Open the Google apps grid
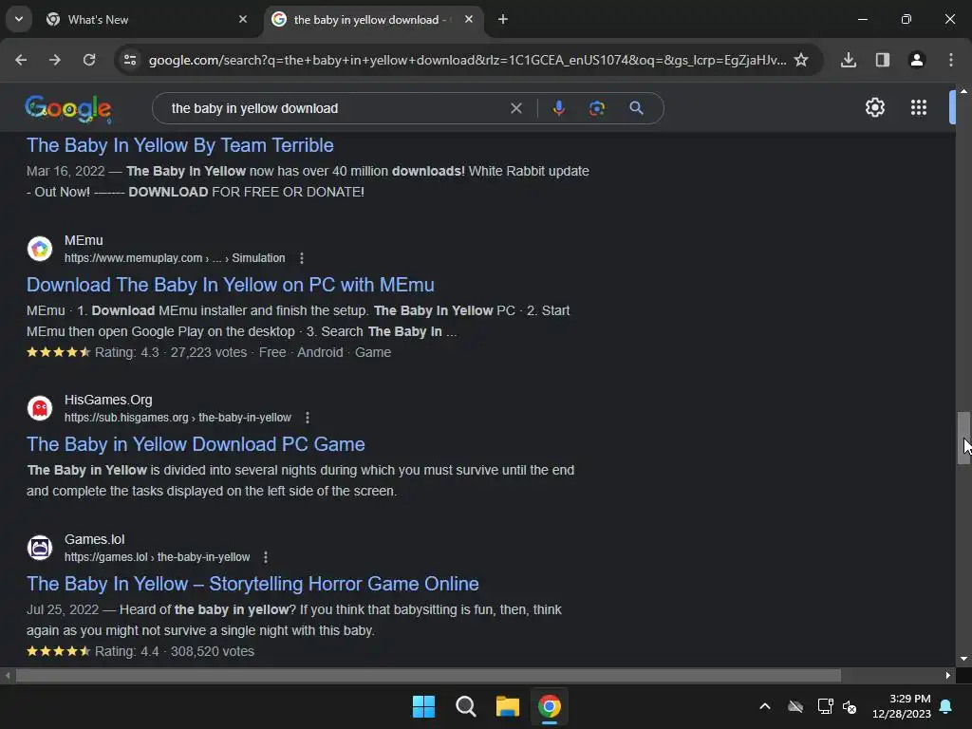Viewport: 972px width, 729px height. pyautogui.click(x=919, y=108)
